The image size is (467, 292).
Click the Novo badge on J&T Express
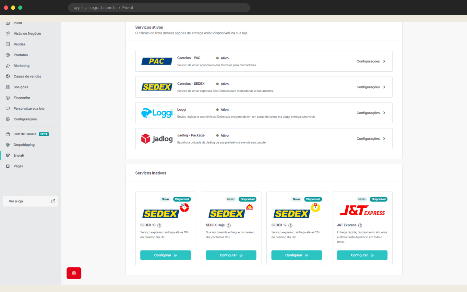click(362, 199)
